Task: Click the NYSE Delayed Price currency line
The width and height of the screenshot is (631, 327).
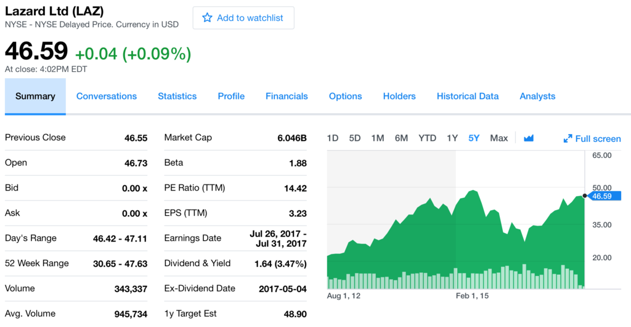Action: (92, 25)
